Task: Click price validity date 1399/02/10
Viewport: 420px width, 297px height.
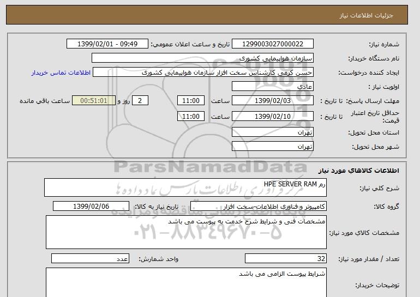Action: (x=272, y=116)
